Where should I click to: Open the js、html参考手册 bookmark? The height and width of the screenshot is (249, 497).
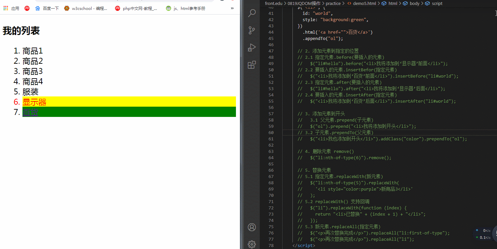point(186,8)
